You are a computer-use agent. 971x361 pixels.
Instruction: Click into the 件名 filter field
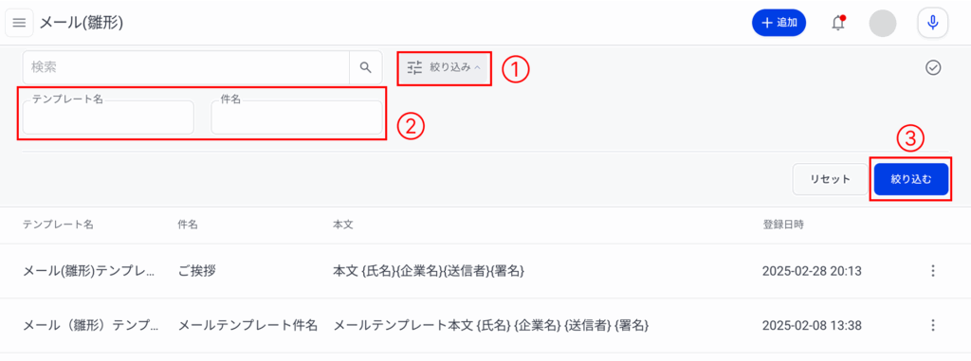point(297,117)
